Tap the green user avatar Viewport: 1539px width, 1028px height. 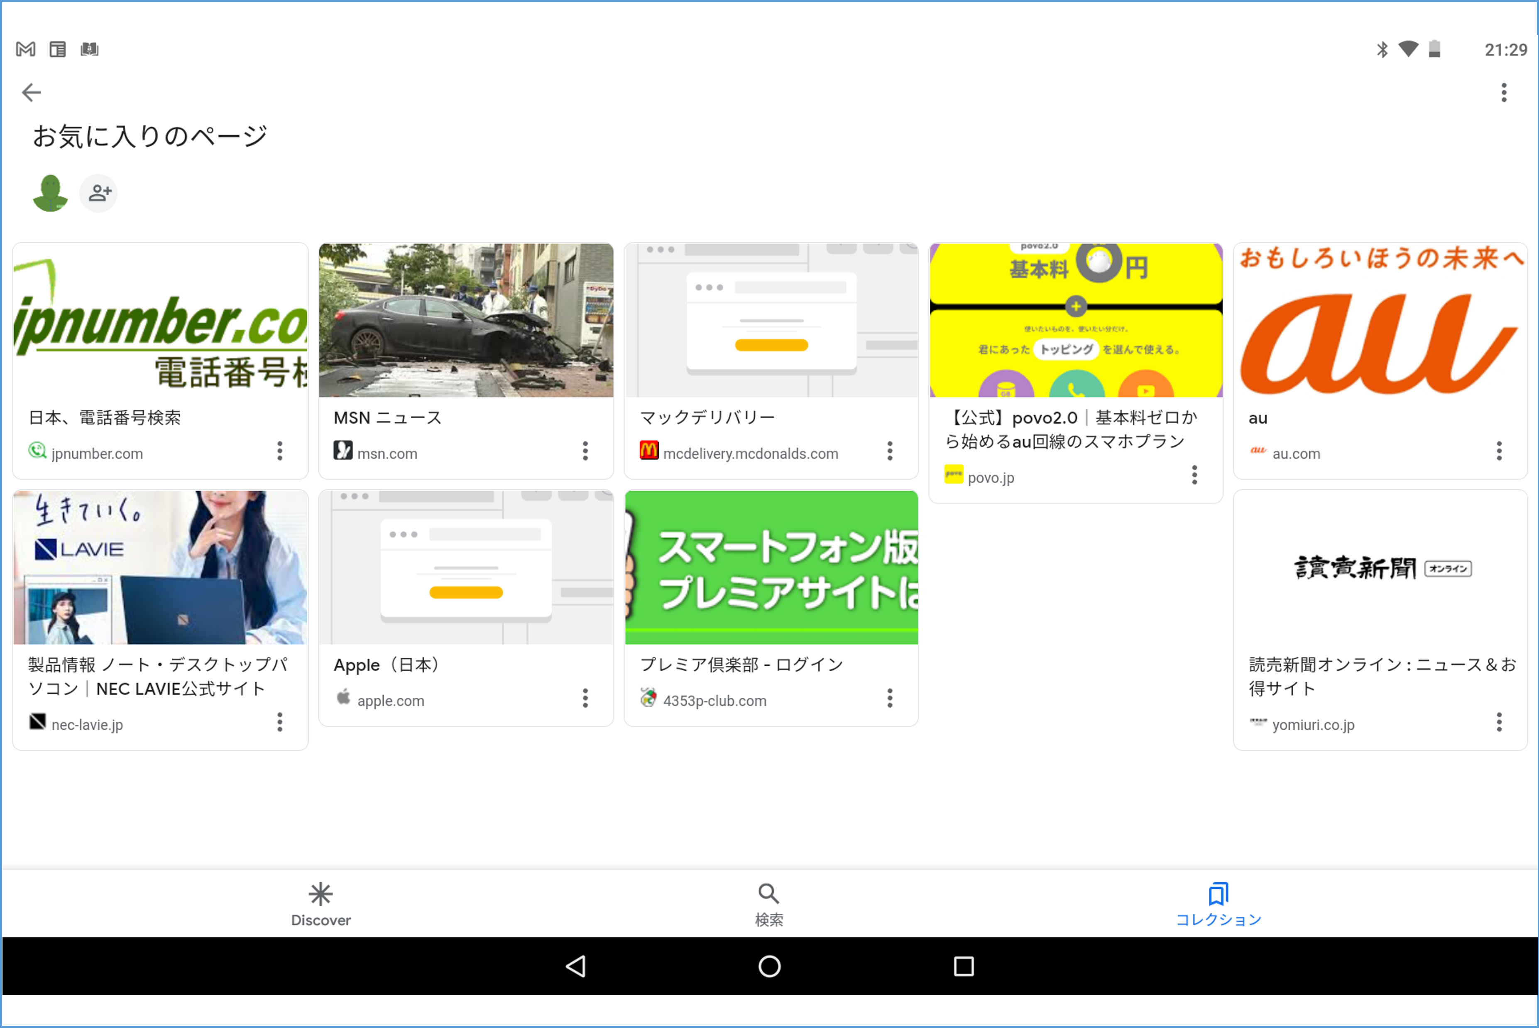pos(51,193)
